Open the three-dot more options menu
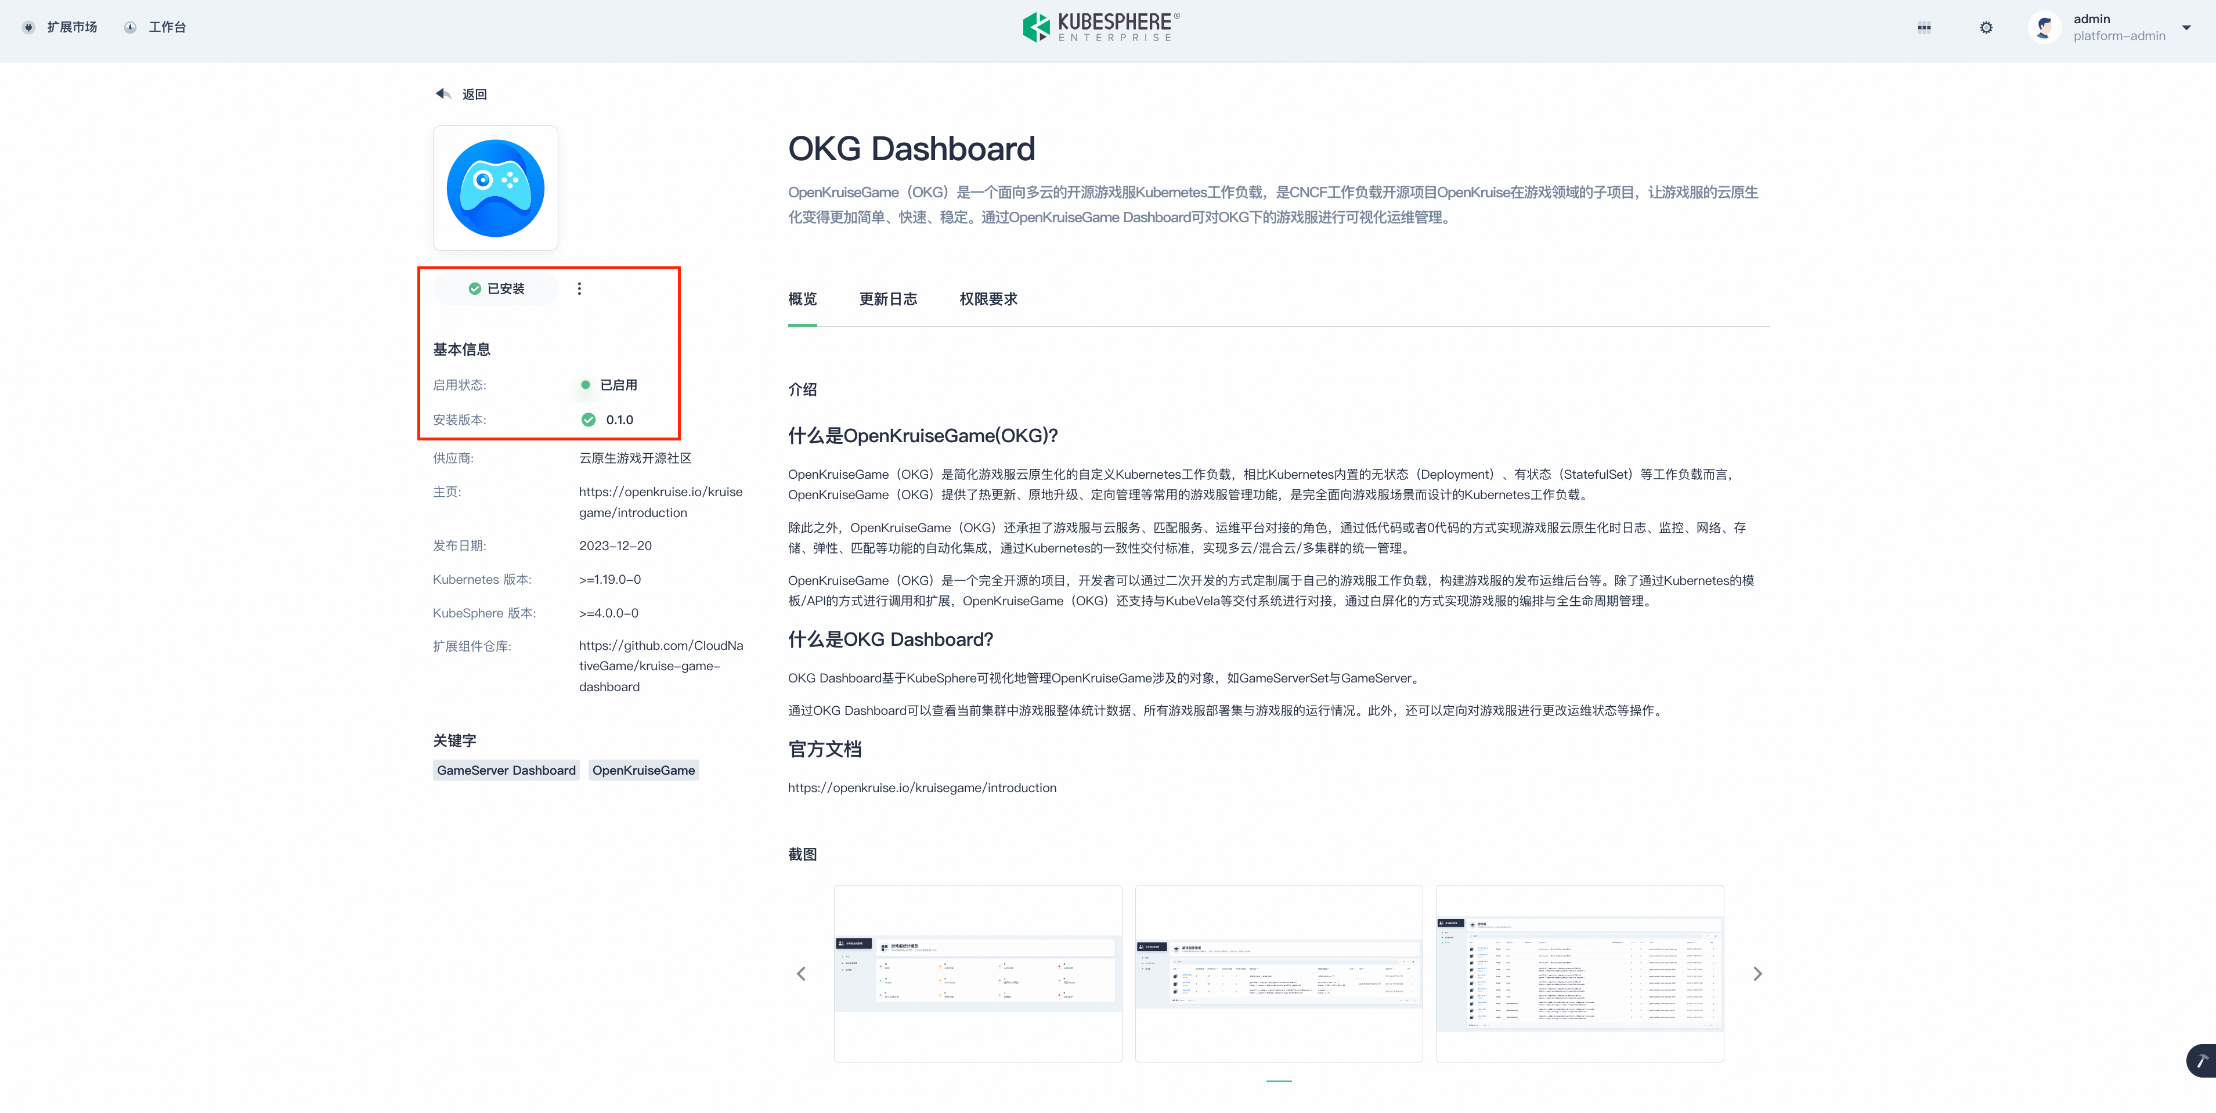 [579, 288]
